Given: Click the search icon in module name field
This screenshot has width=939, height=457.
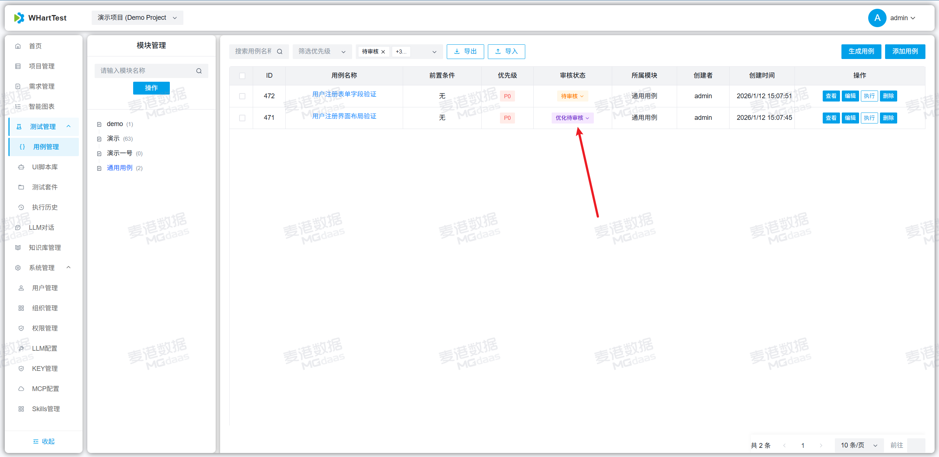Looking at the screenshot, I should [199, 71].
